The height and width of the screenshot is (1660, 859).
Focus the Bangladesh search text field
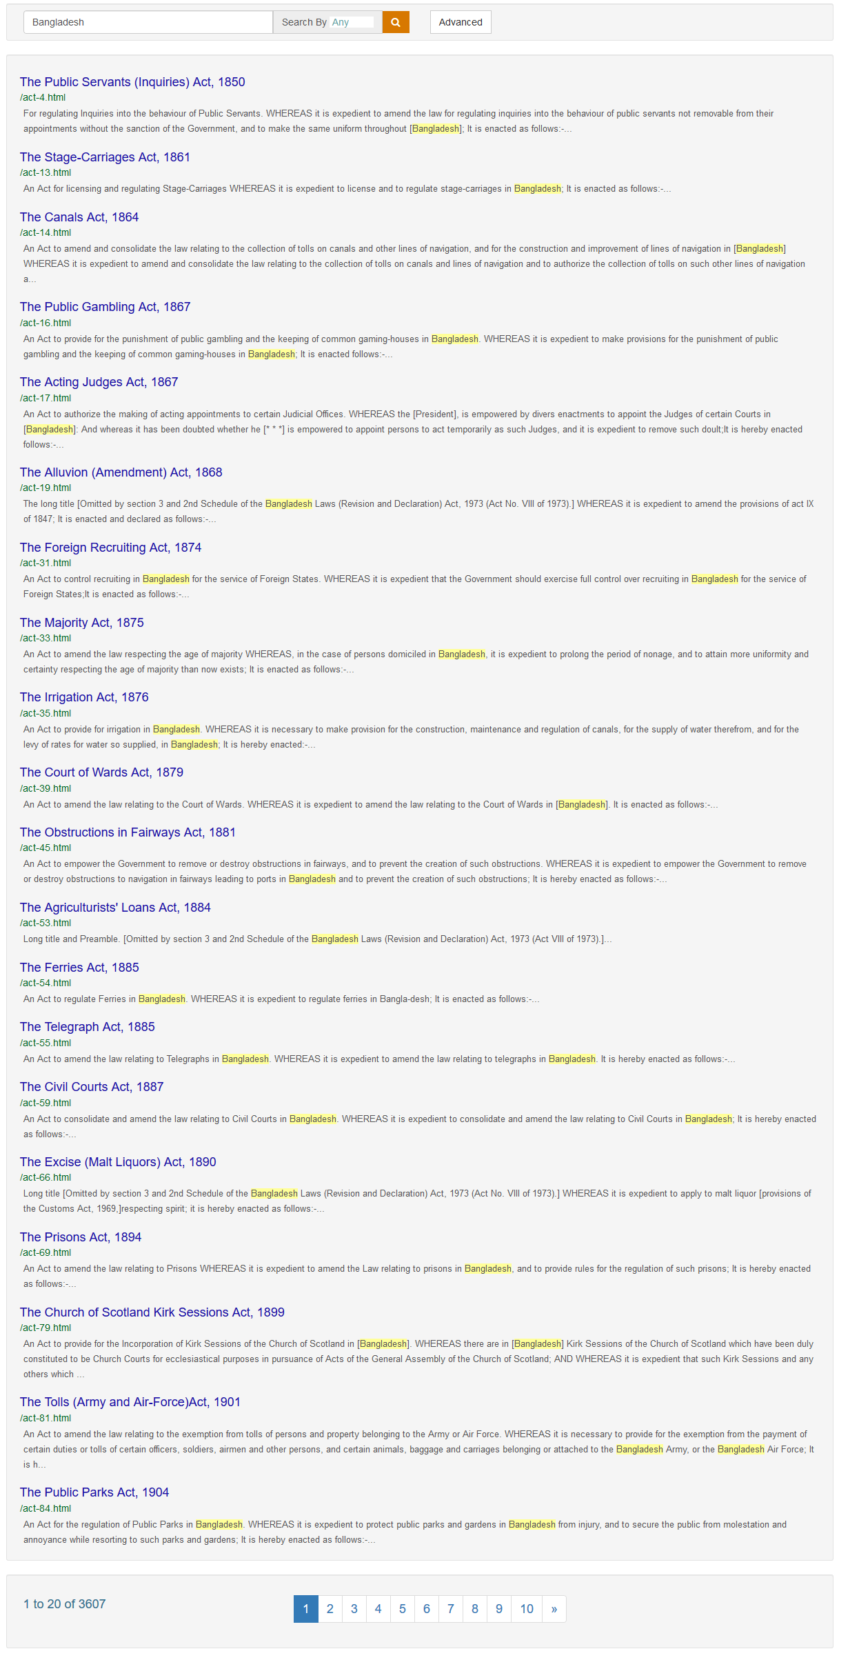click(x=148, y=22)
